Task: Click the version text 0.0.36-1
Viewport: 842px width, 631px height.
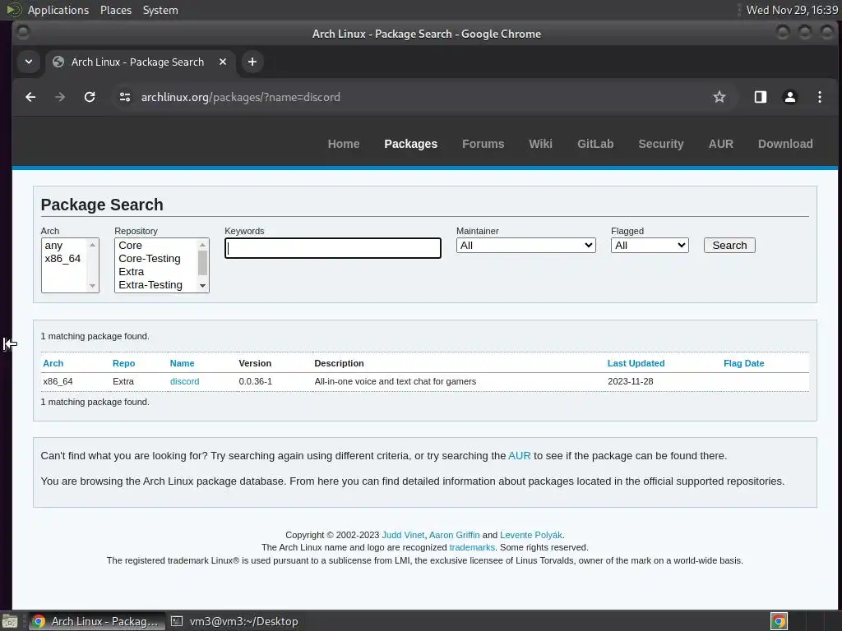Action: pos(256,381)
